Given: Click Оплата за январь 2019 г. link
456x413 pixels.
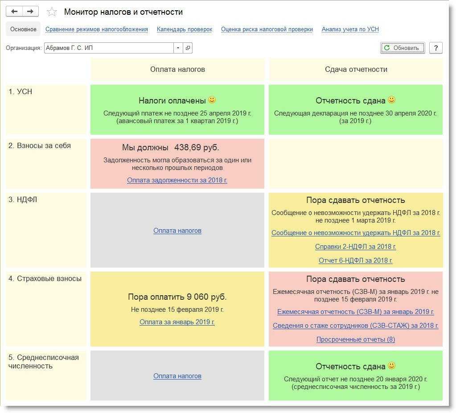Looking at the screenshot, I should tap(177, 322).
